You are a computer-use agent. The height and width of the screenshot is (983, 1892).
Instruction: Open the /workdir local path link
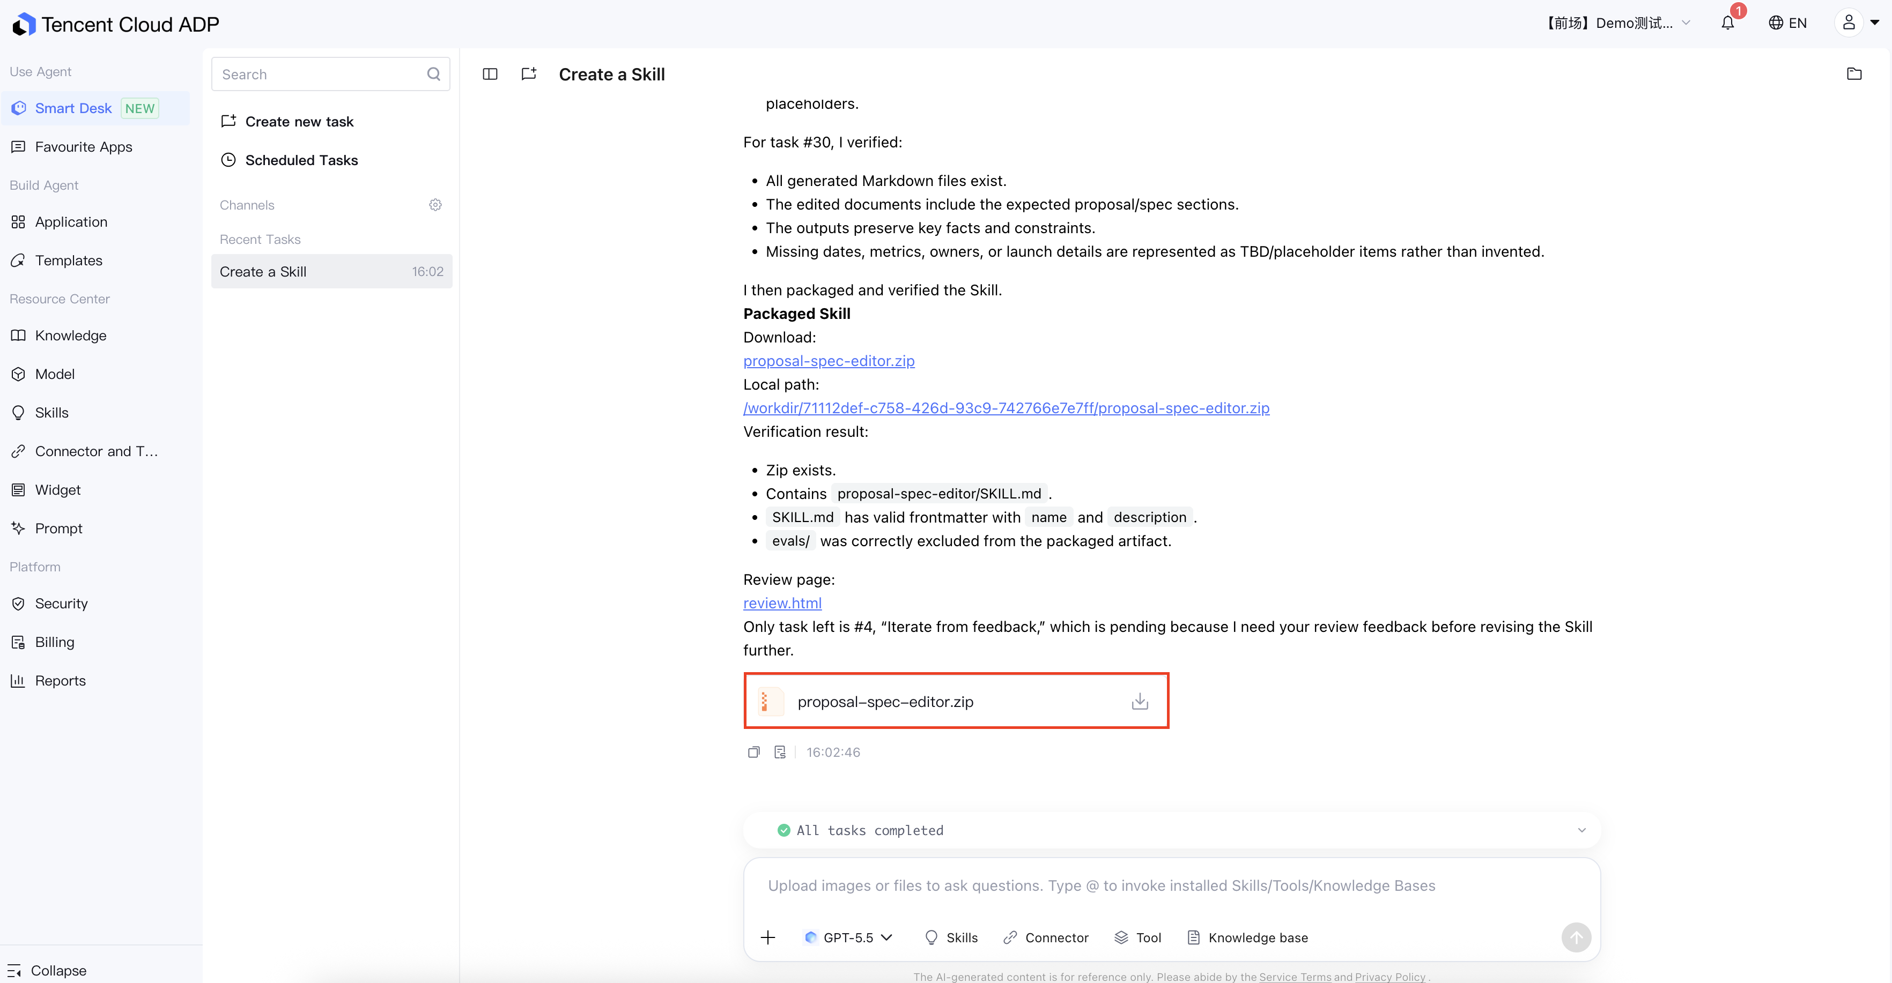[x=1006, y=408]
